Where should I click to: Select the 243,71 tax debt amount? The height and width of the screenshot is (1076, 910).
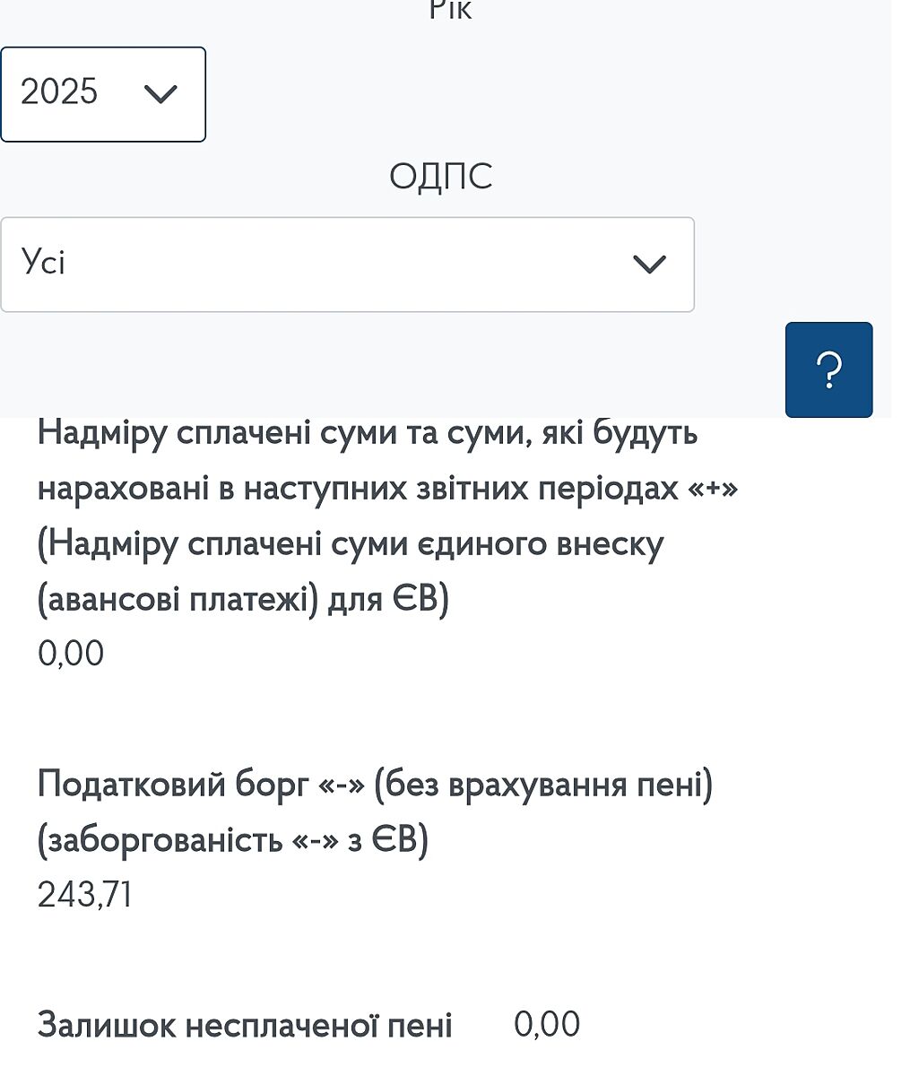[85, 894]
